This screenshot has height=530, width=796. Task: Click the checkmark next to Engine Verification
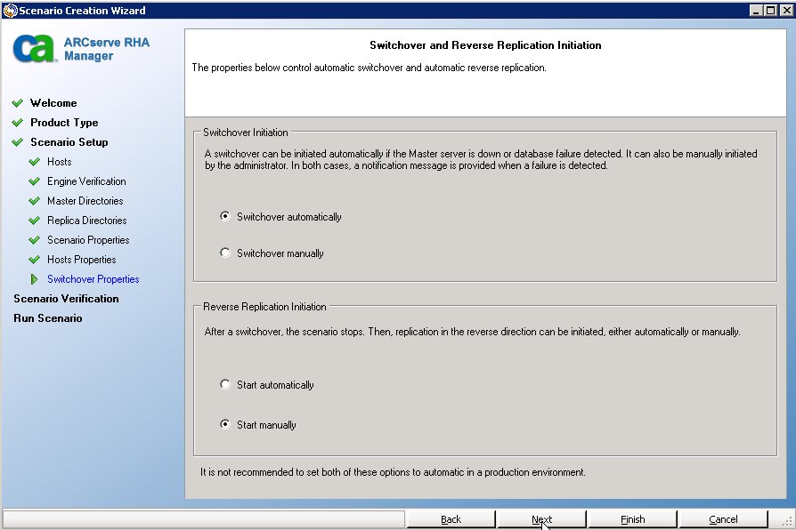tap(35, 181)
